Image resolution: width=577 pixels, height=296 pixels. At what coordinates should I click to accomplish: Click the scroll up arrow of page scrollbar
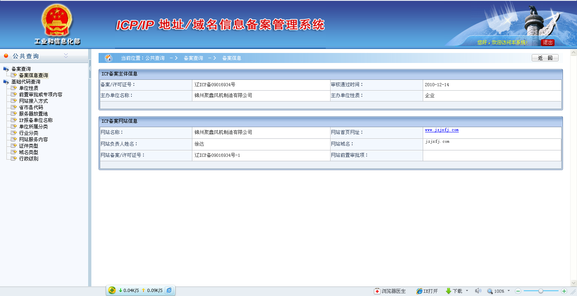tap(573, 53)
